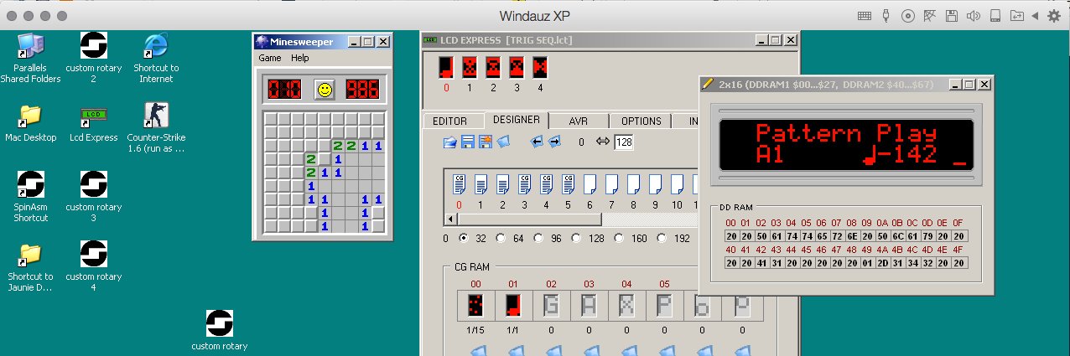Switch to the DESIGNER tab
This screenshot has width=1070, height=356.
click(x=516, y=120)
